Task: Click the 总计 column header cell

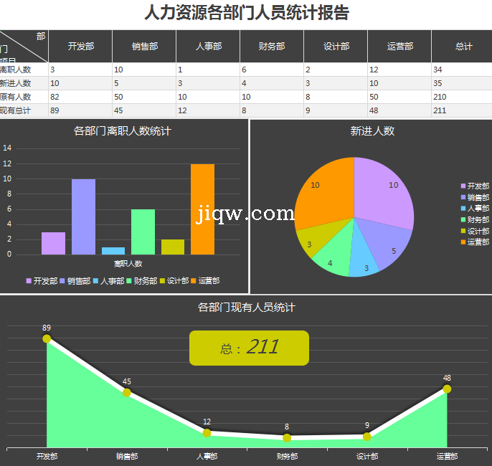Action: tap(463, 47)
